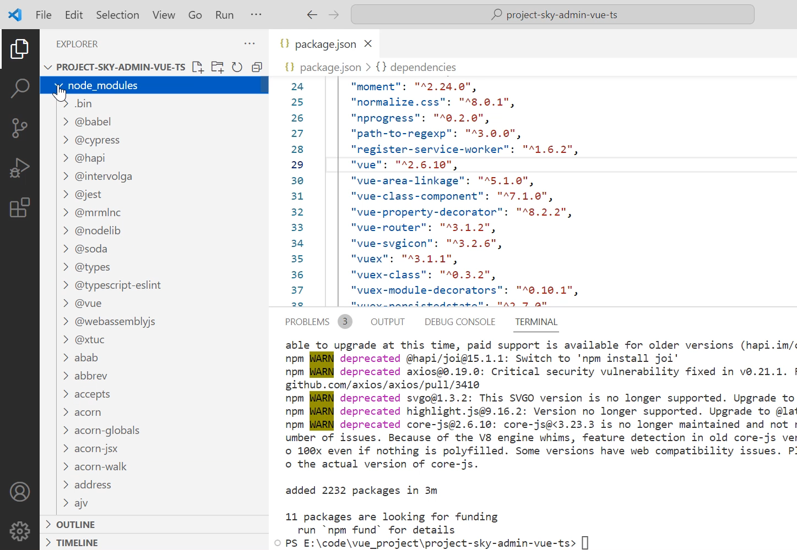Click the project search box in title bar
This screenshot has height=550, width=797.
pyautogui.click(x=552, y=15)
